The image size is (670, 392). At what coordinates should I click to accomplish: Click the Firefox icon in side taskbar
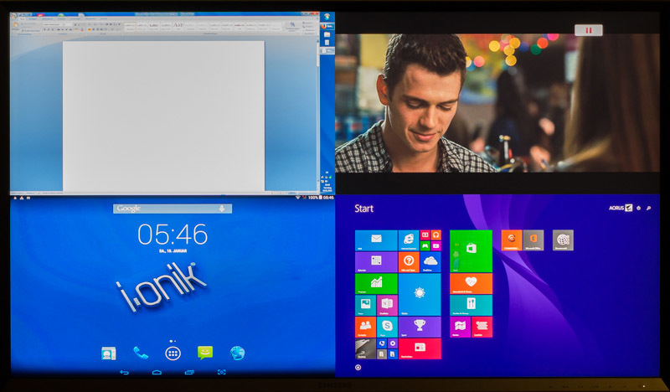click(324, 26)
